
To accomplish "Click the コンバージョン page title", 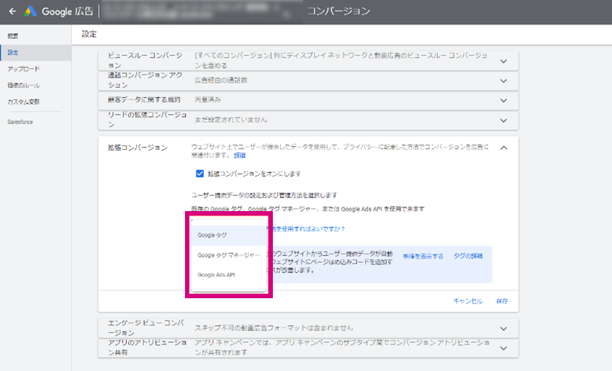I will click(x=338, y=12).
